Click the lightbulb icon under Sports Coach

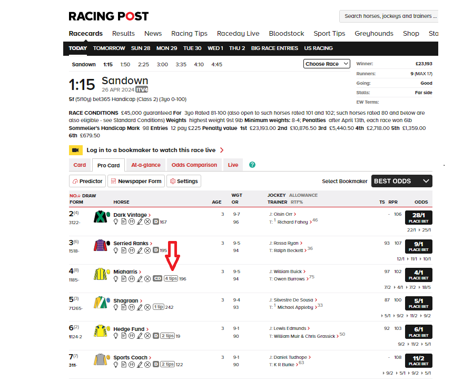[x=116, y=364]
